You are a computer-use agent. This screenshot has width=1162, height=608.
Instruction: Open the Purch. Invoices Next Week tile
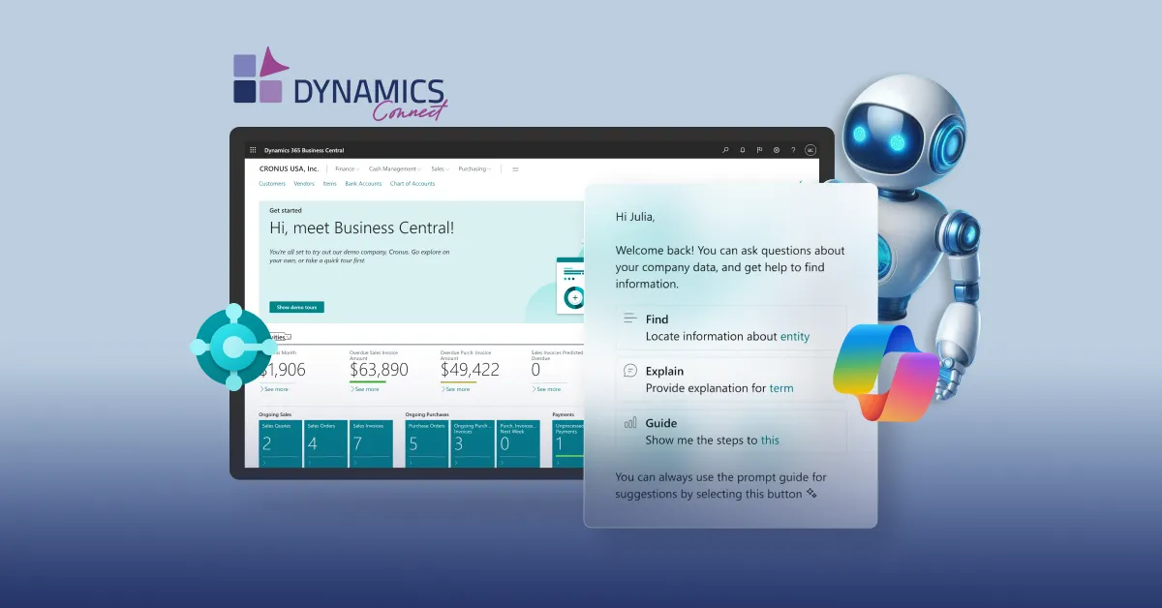tap(517, 443)
